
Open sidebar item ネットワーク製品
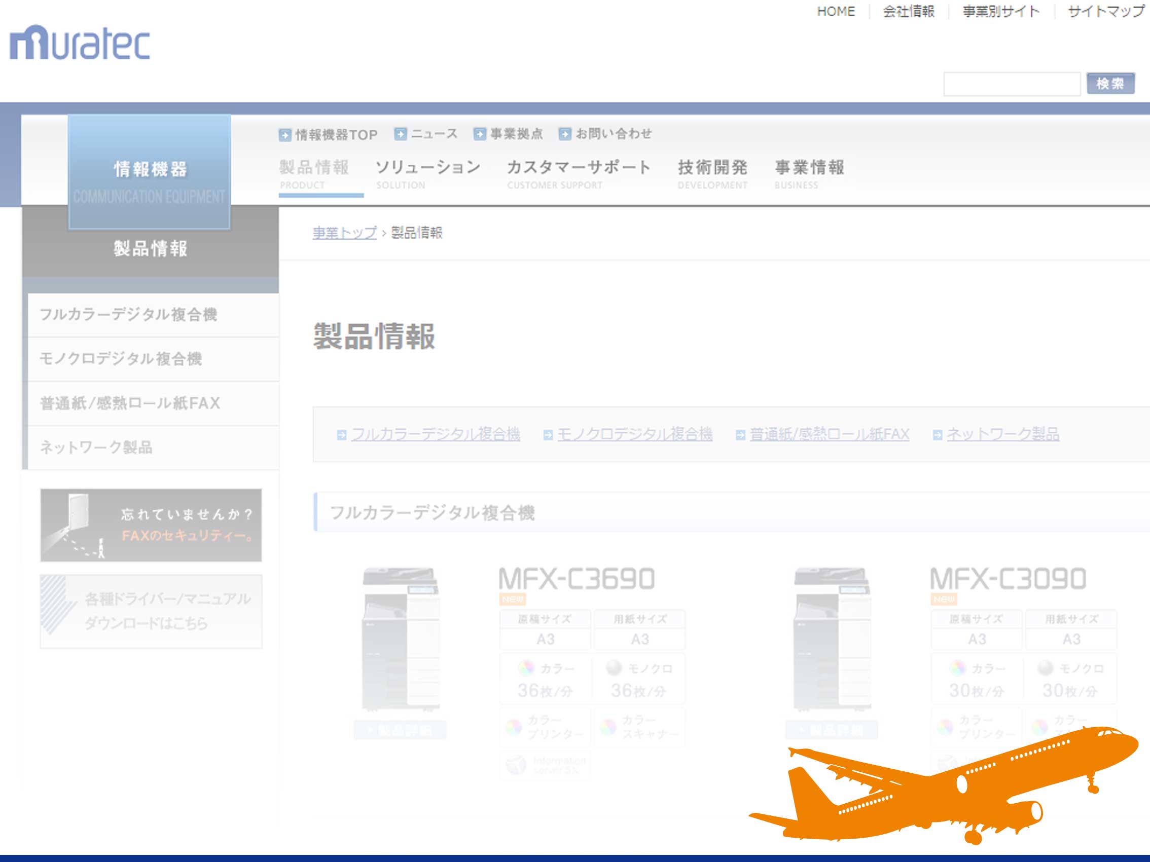click(x=153, y=447)
